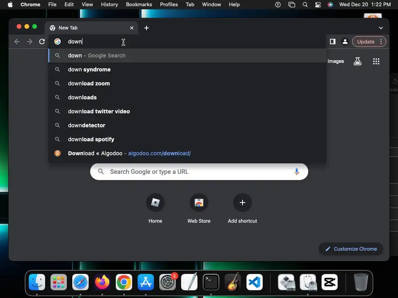Open Visual Studio Code from the Dock
This screenshot has height=298, width=398.
click(254, 282)
